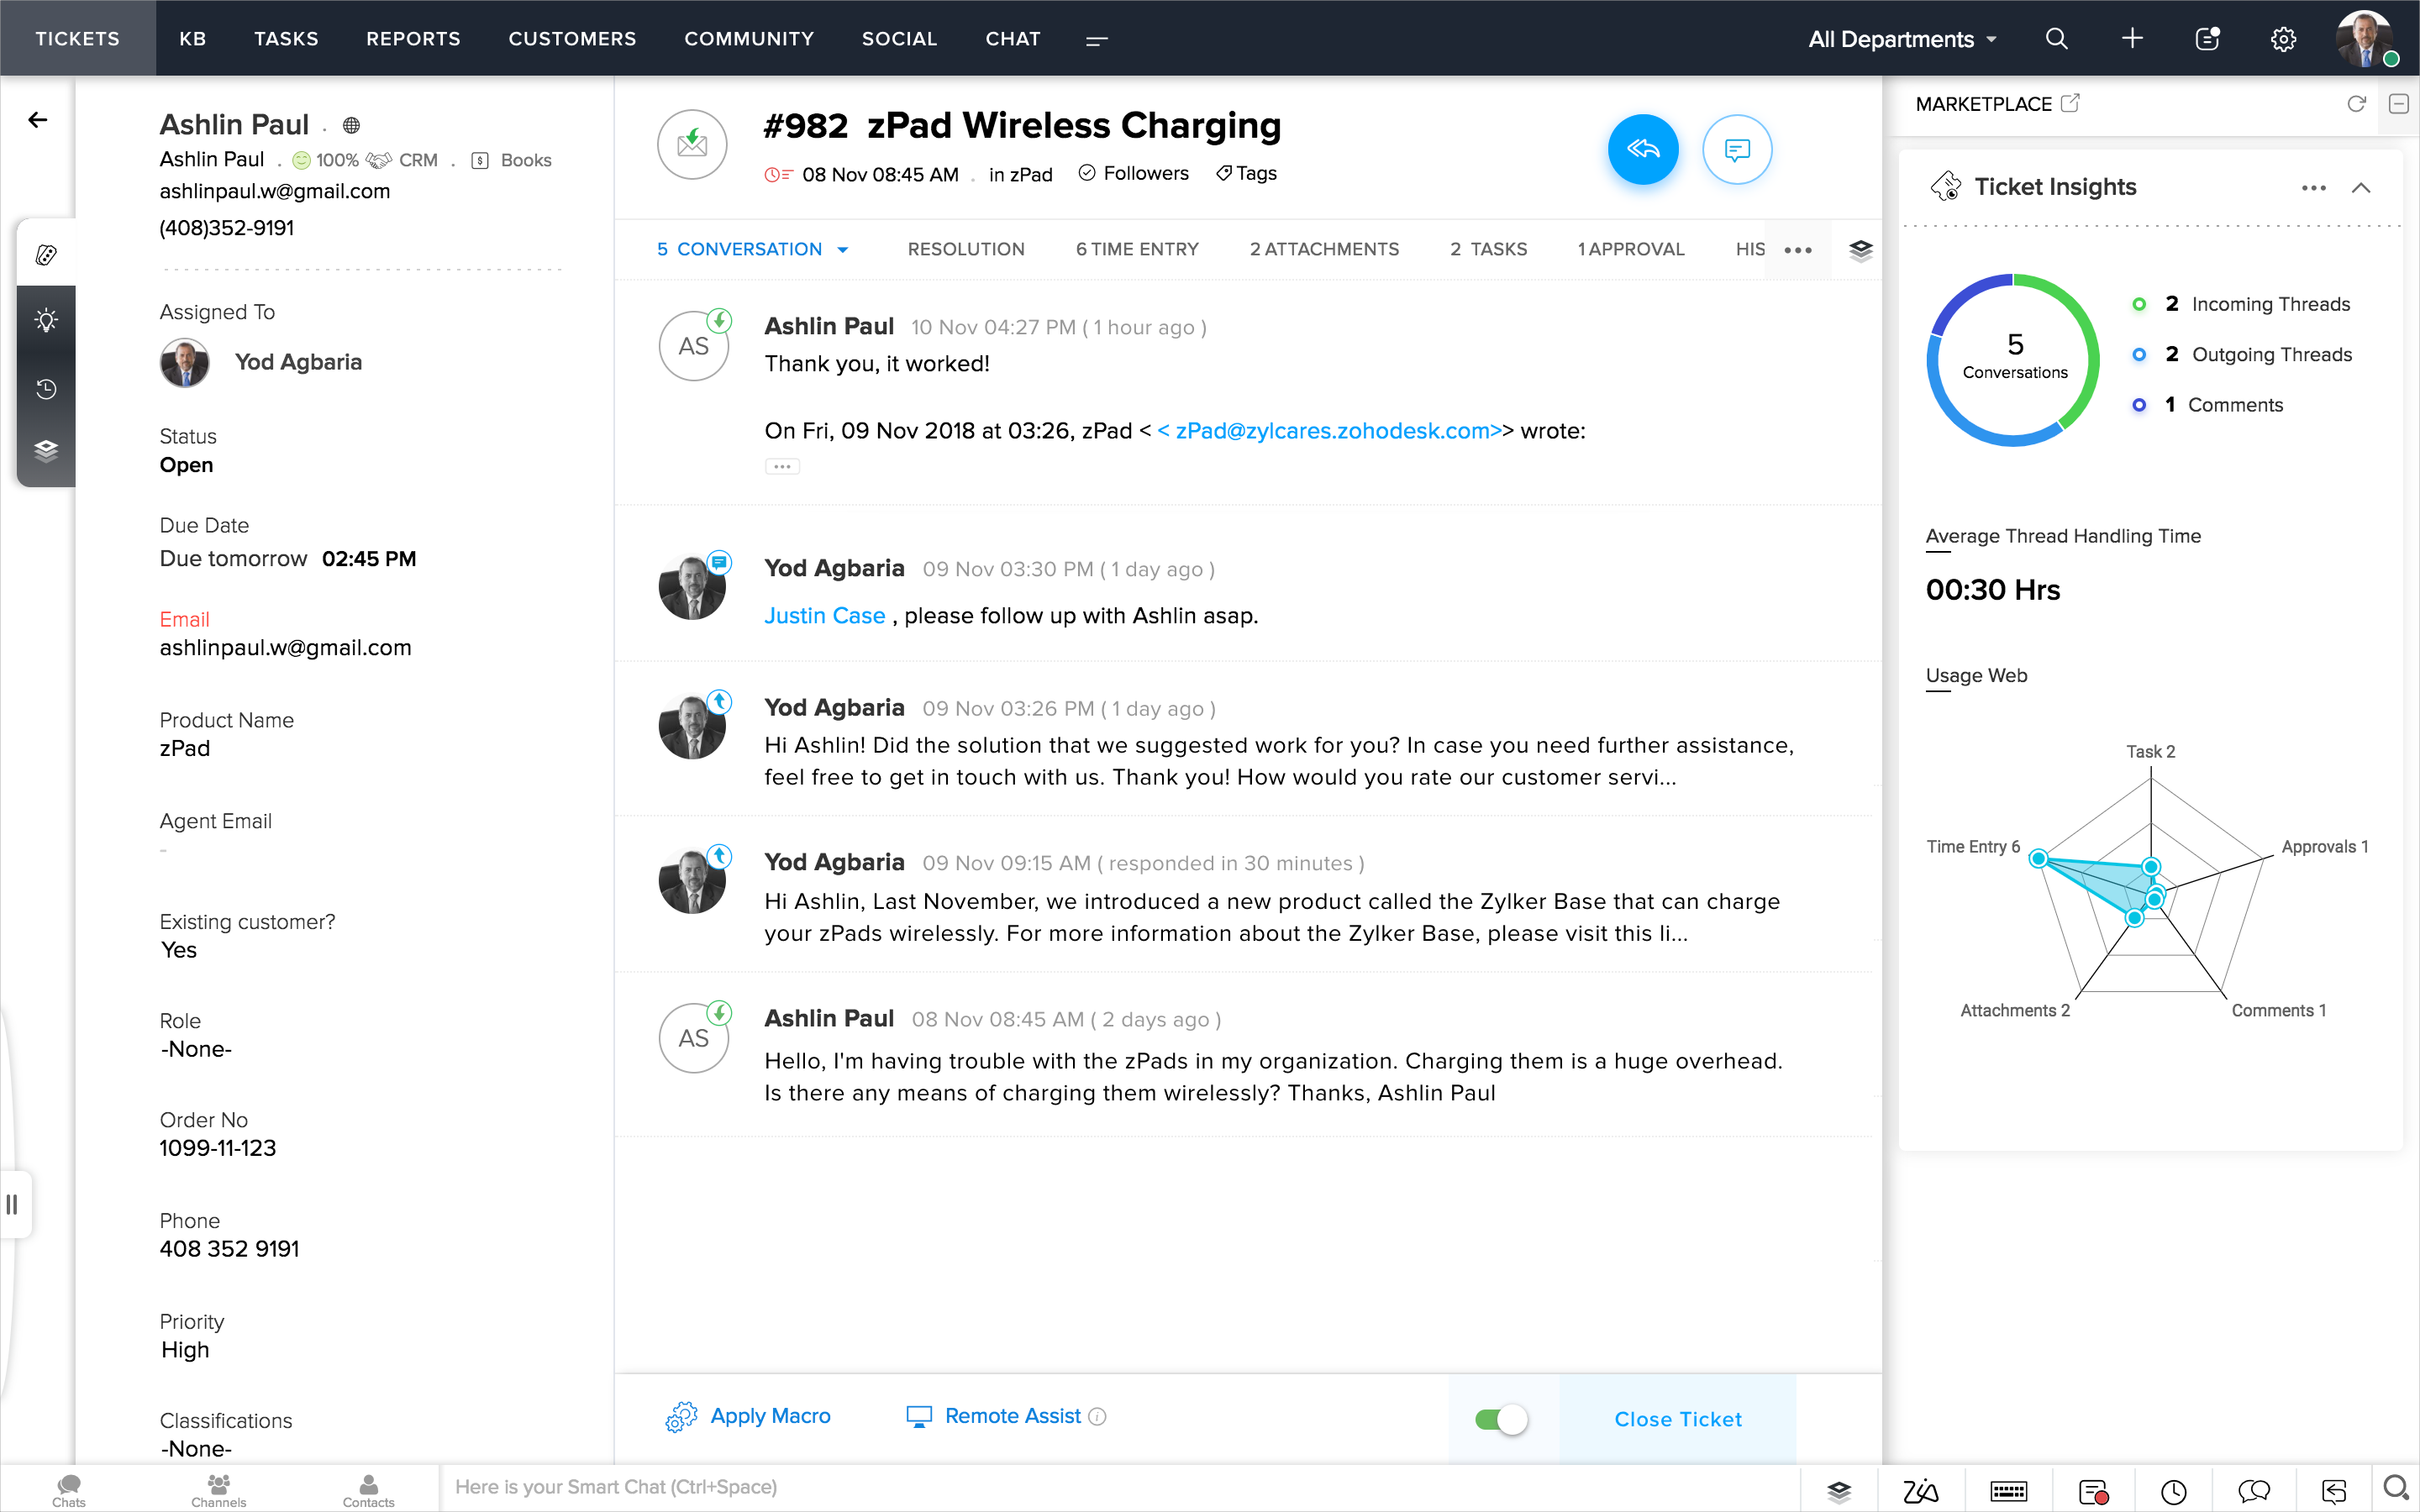Collapse the Ticket Insights panel

(2361, 188)
